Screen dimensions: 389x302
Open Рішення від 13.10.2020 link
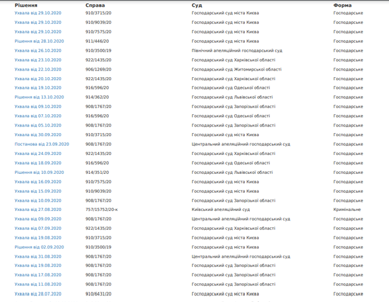pyautogui.click(x=39, y=97)
